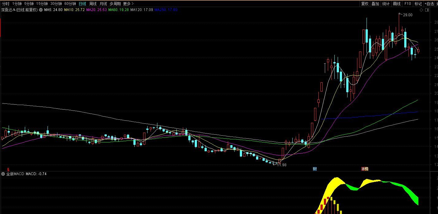Click the 财 financial marker on chart
The height and width of the screenshot is (214, 438).
315,169
